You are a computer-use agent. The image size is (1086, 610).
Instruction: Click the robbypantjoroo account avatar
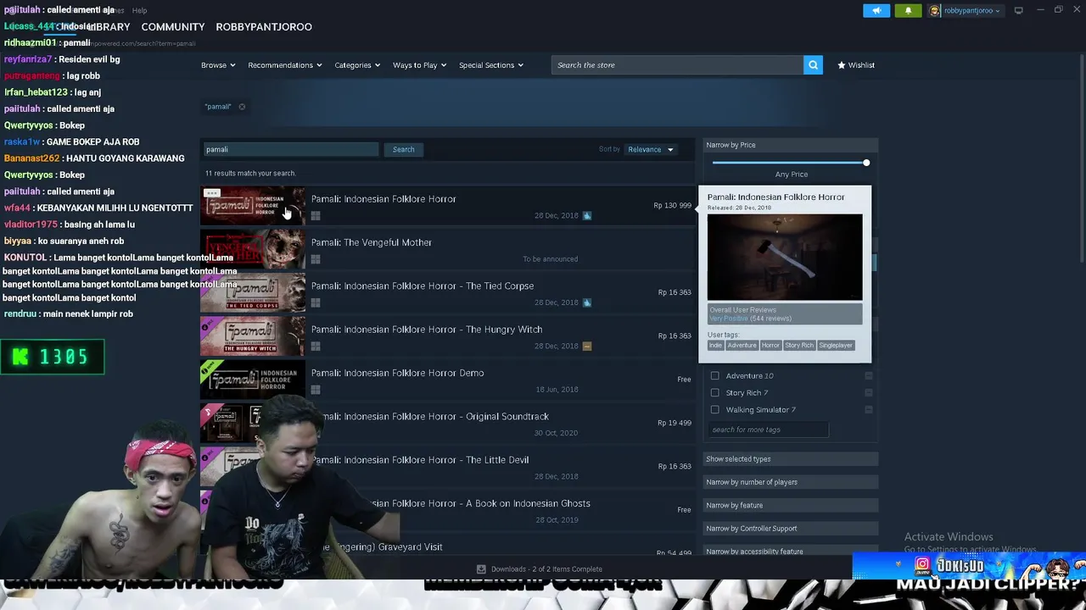[935, 11]
